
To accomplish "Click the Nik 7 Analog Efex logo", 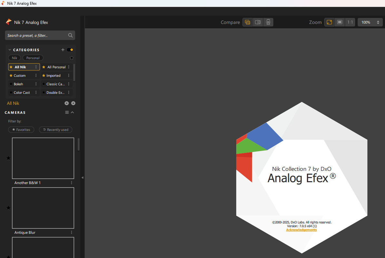I will (9, 22).
